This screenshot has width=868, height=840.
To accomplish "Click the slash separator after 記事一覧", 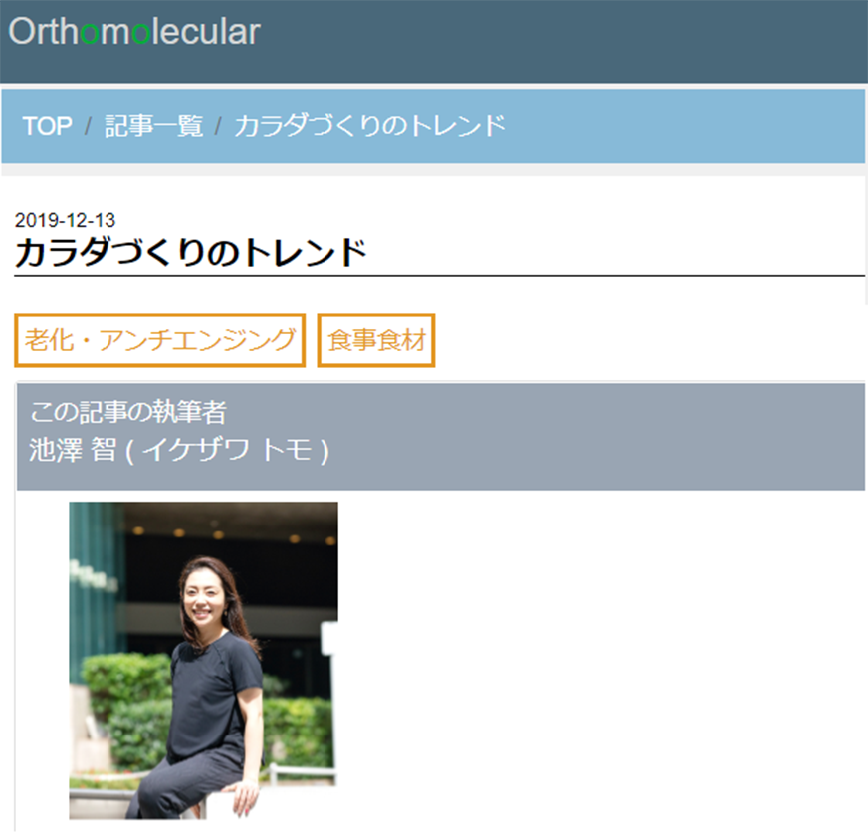I will coord(219,126).
